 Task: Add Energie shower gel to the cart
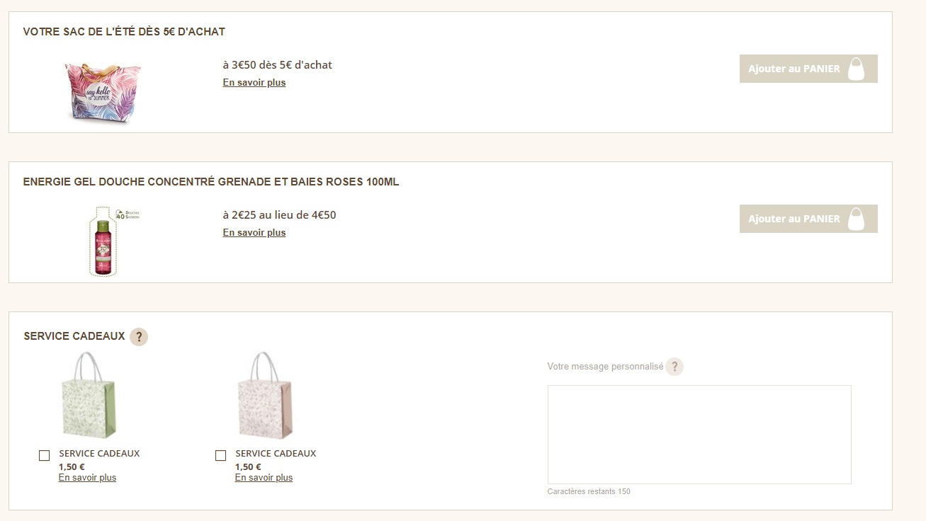pos(794,219)
